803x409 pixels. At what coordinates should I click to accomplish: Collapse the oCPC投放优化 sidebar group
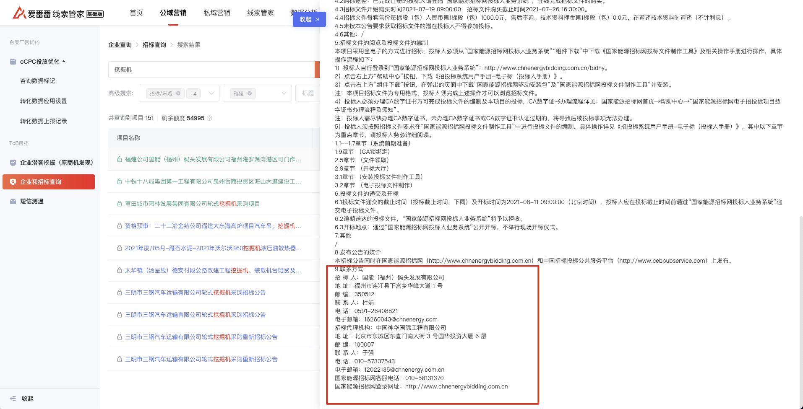coord(64,62)
